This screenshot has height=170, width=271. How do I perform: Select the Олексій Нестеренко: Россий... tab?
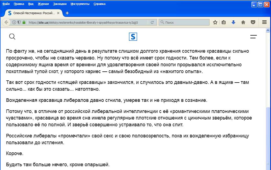(x=34, y=13)
